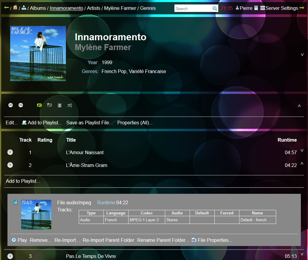This screenshot has width=308, height=260.
Task: Open Mylène Farmer breadcrumb link
Action: coord(120,8)
